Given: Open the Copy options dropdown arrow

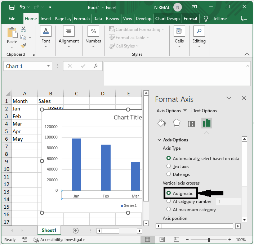Looking at the screenshot, I should coord(30,37).
